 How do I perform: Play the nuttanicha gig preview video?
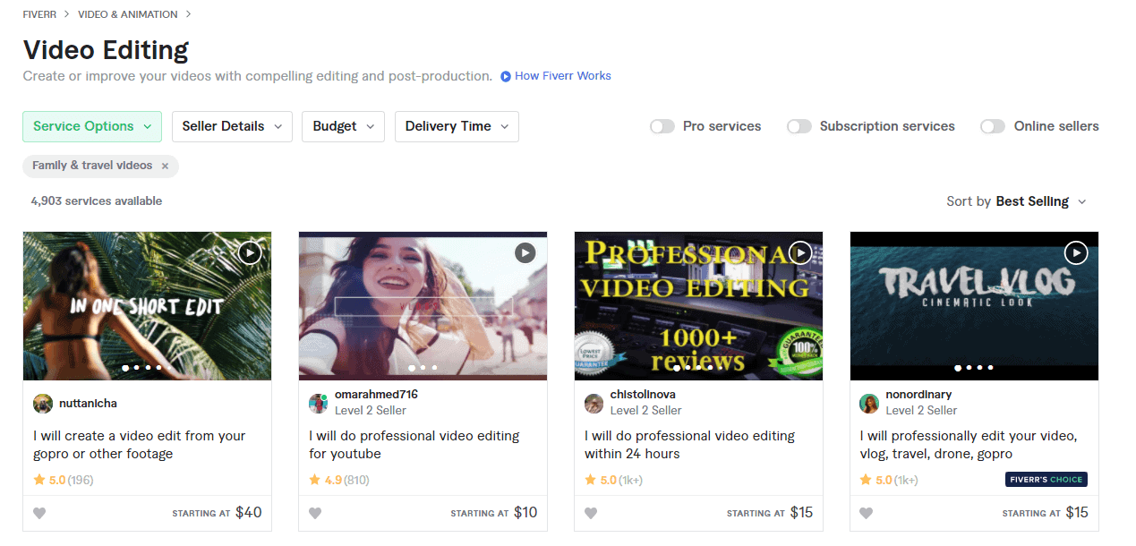[249, 252]
